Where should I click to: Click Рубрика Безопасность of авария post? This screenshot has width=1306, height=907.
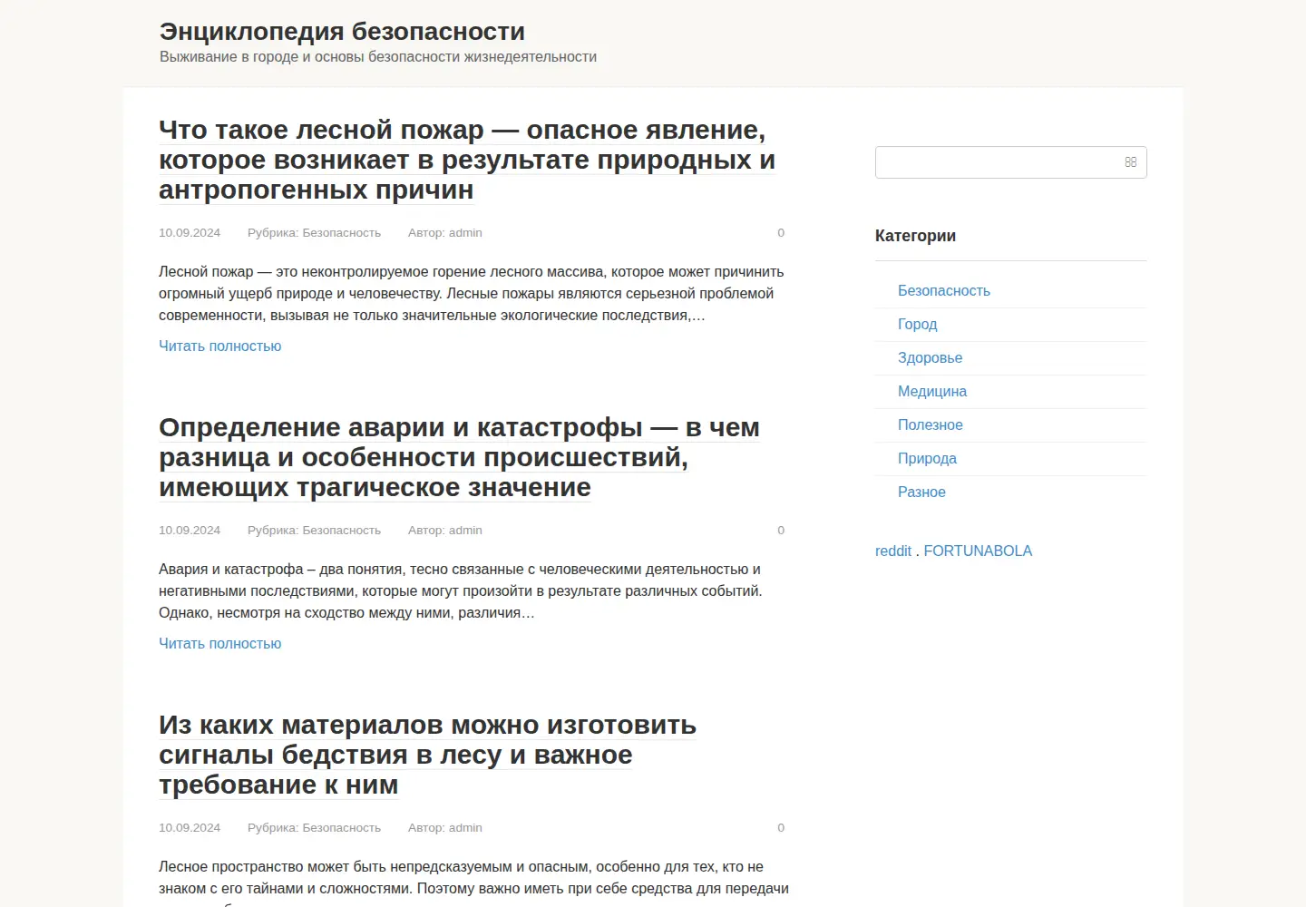point(314,531)
